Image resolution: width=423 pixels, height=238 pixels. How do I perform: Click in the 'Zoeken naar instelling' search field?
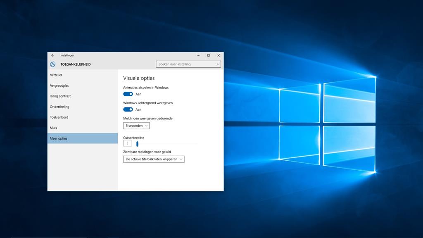pos(188,64)
